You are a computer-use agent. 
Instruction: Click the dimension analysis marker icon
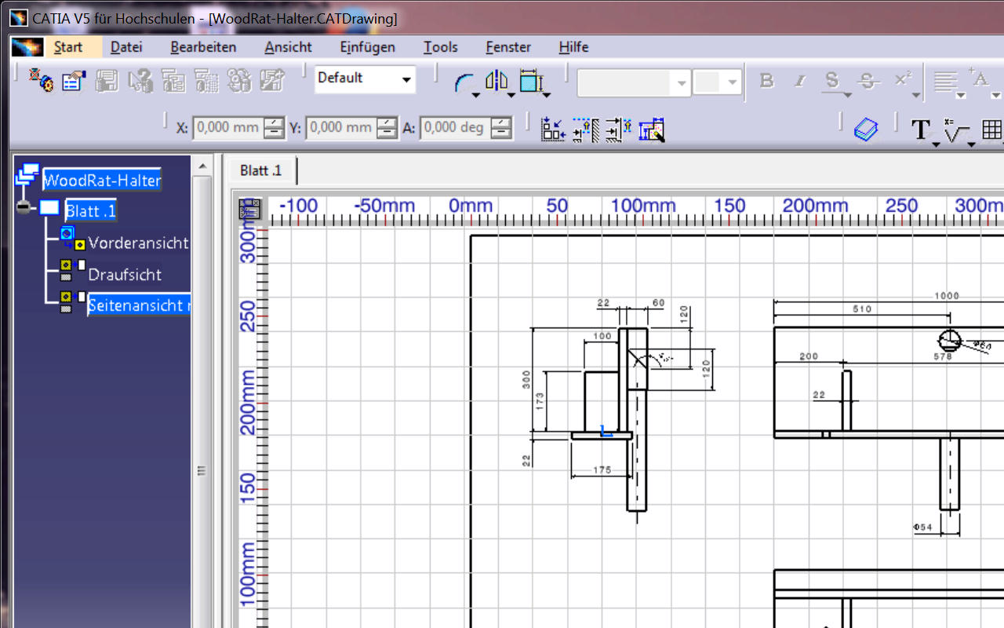click(x=651, y=129)
